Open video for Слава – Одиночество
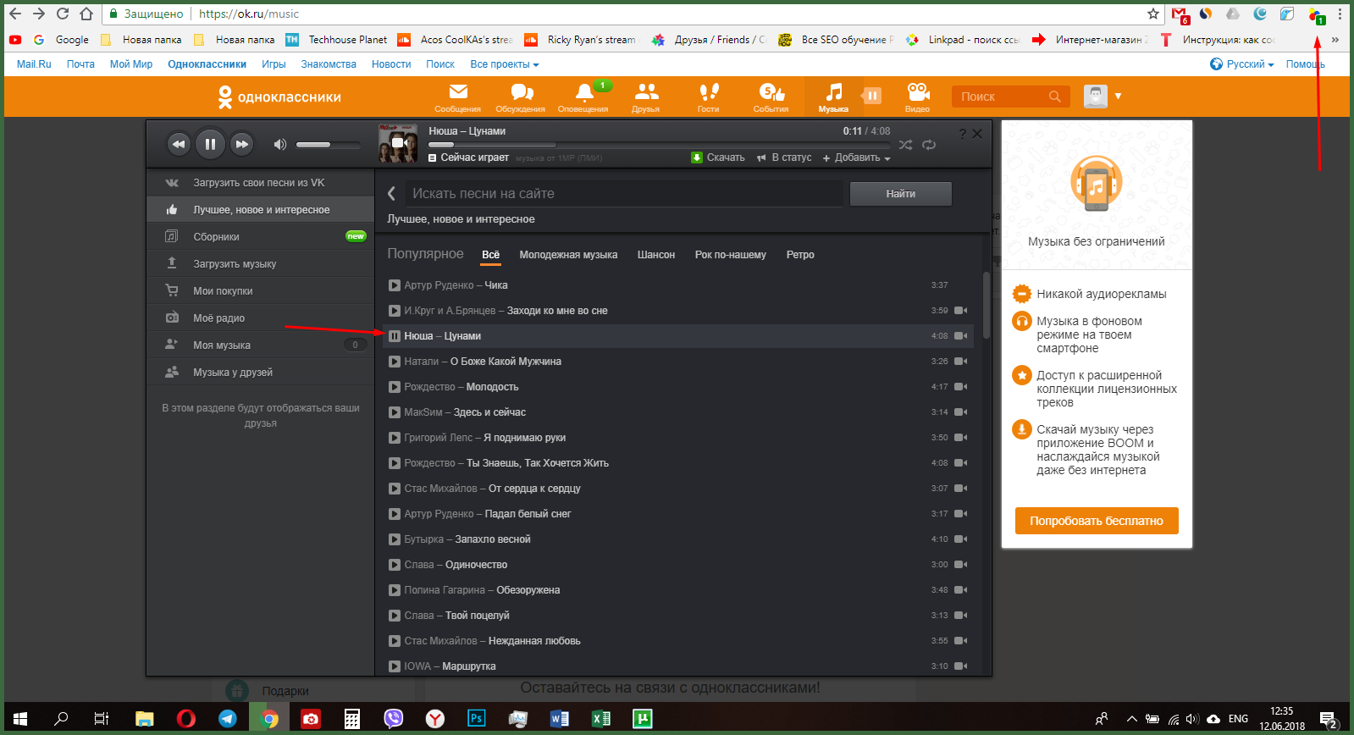 pos(961,565)
